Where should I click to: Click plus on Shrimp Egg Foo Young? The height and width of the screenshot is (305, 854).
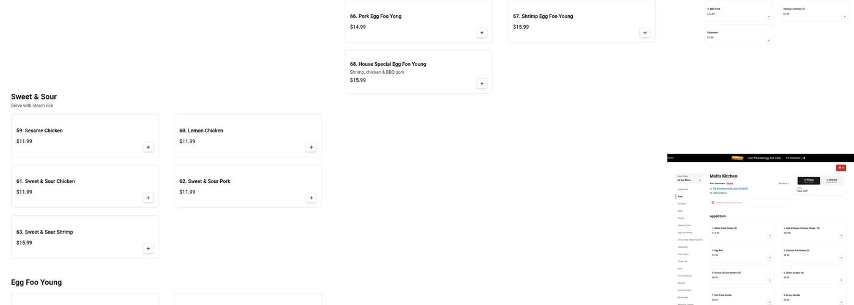[645, 33]
